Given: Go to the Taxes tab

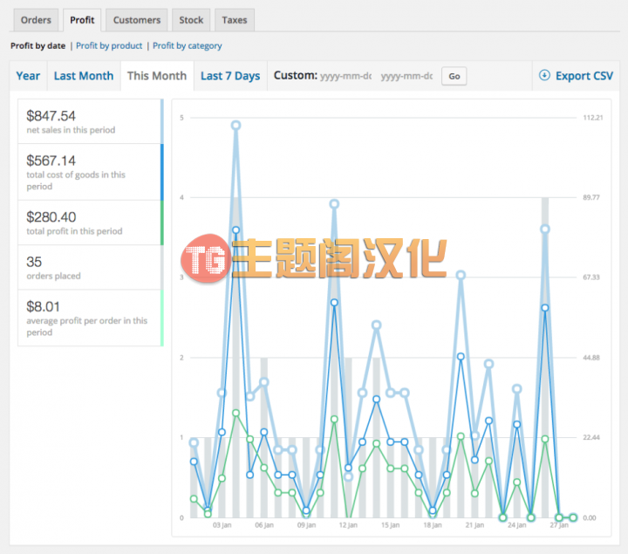Looking at the screenshot, I should tap(235, 20).
